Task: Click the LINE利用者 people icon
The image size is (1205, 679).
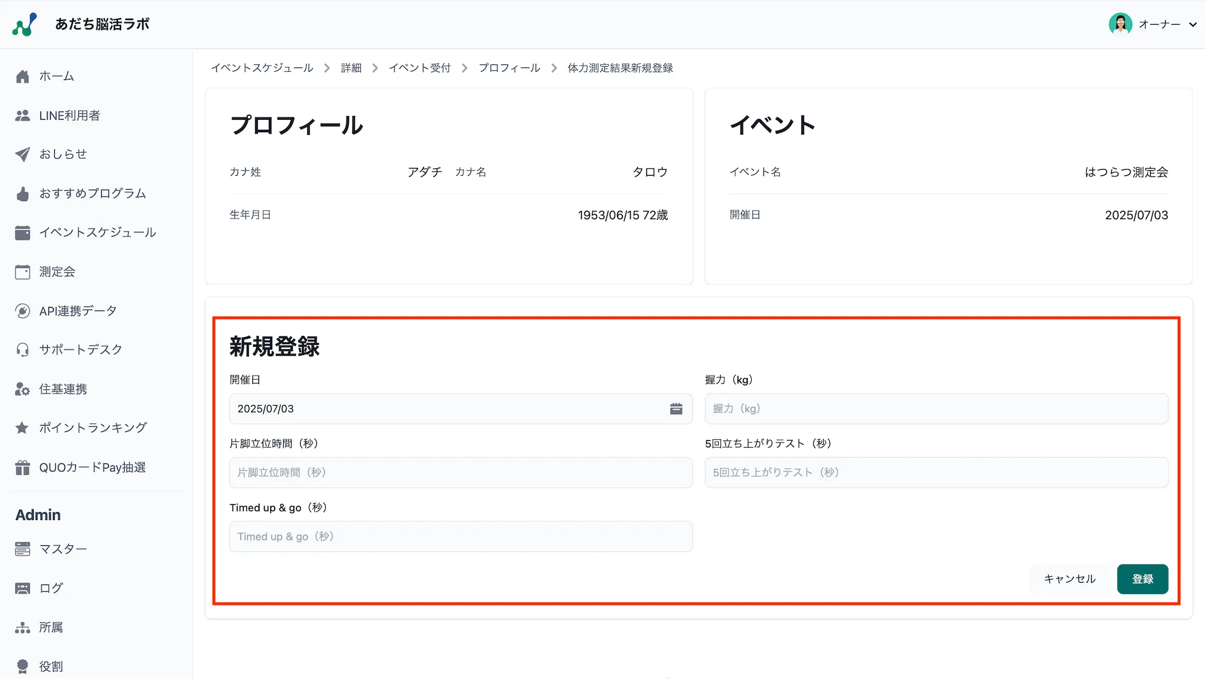Action: [x=22, y=116]
